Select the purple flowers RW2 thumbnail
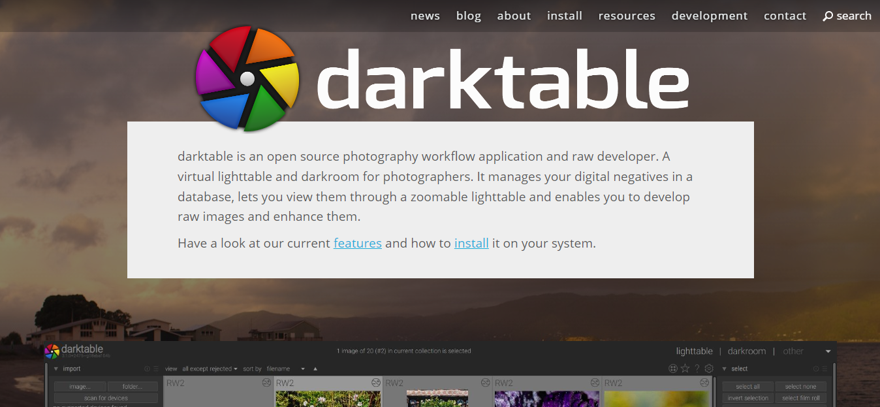880x407 pixels. pyautogui.click(x=547, y=399)
